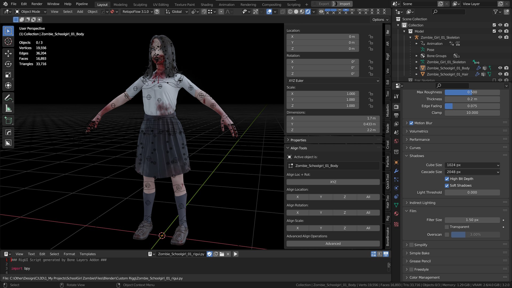
Task: Toggle Collection exclude checkbox in outliner
Action: (494, 25)
